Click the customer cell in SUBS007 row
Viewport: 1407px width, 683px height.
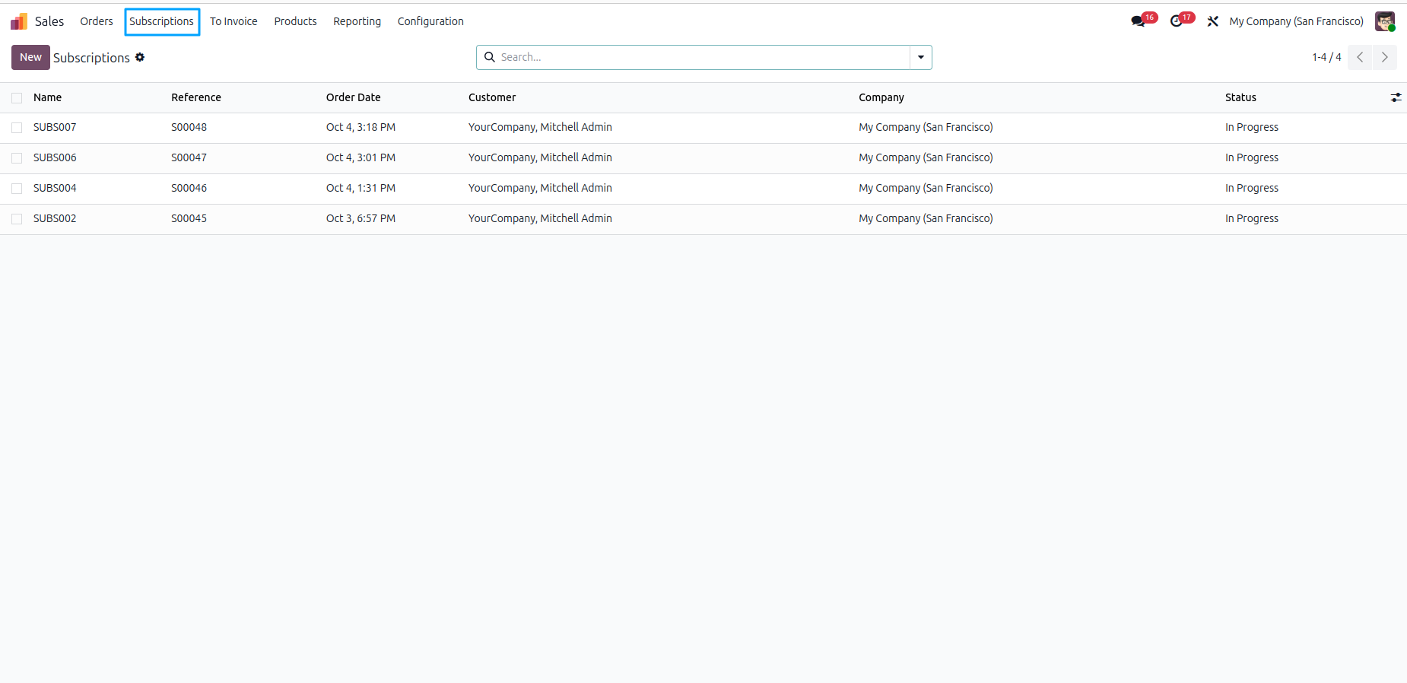(540, 127)
